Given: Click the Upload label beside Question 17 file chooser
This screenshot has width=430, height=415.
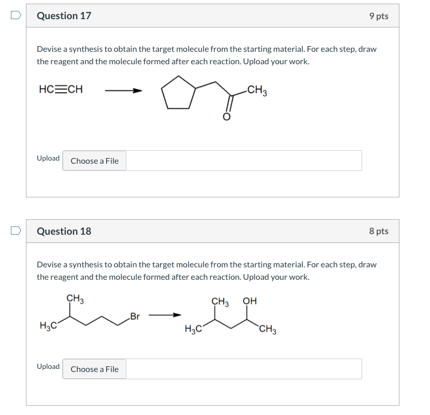Looking at the screenshot, I should tap(48, 158).
